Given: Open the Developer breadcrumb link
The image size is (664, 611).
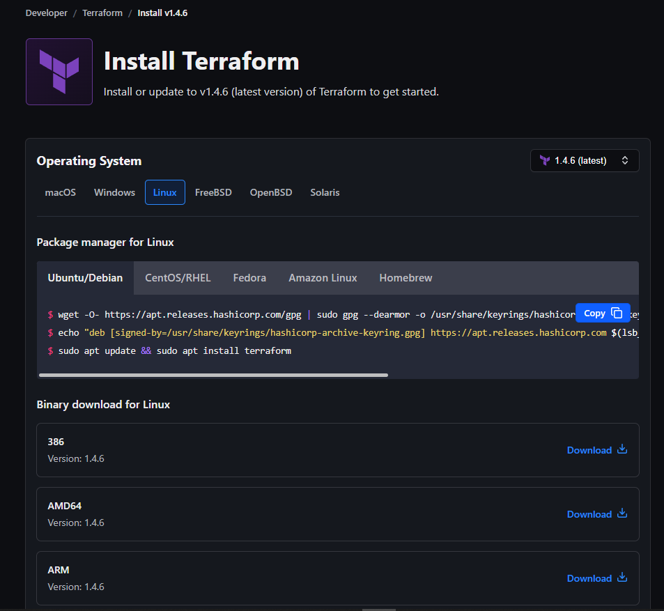Looking at the screenshot, I should pos(46,13).
